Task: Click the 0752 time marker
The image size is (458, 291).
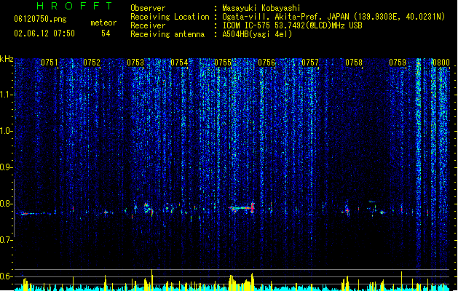Action: [x=92, y=63]
